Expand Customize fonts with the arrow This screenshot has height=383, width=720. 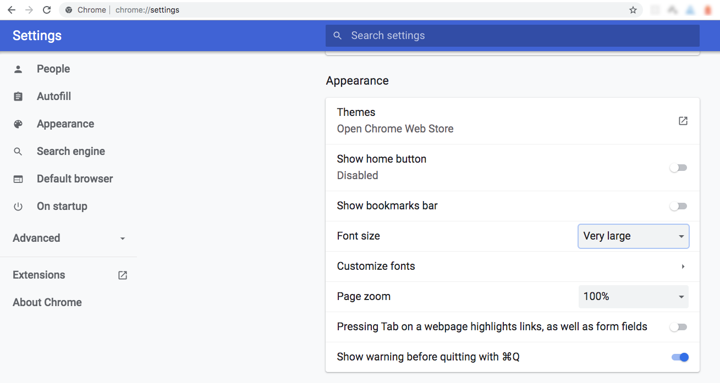pos(683,267)
